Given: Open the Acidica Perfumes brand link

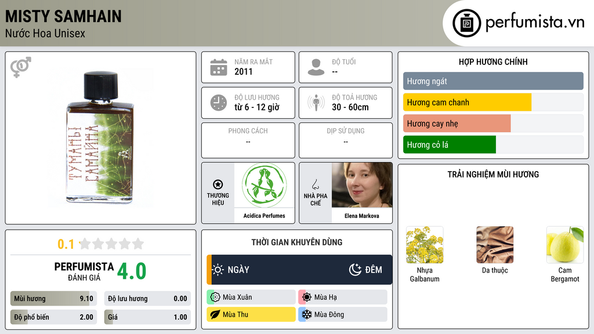Looking at the screenshot, I should (x=264, y=216).
